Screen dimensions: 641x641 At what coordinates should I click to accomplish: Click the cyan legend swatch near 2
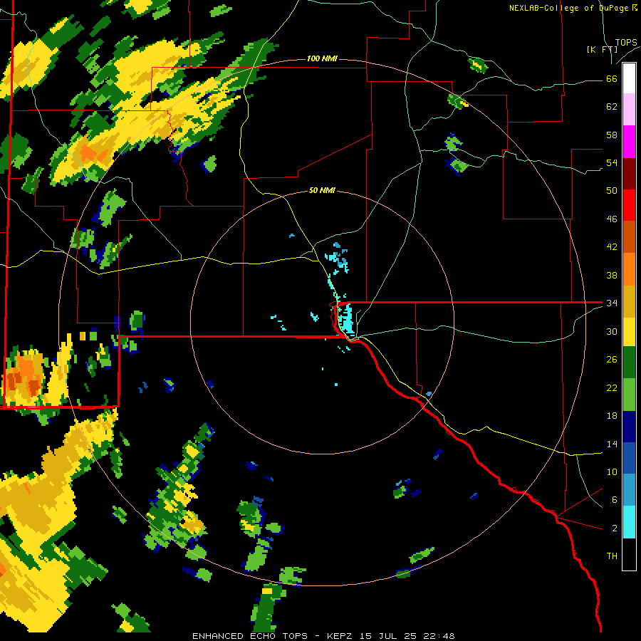[629, 522]
